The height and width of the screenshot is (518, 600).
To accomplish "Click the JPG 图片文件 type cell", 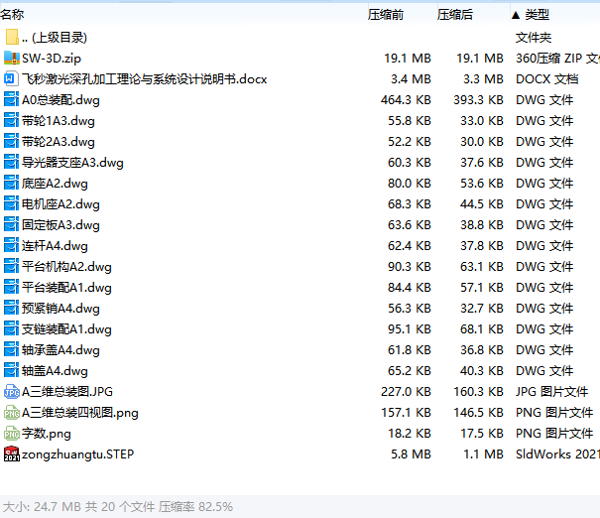I will 551,391.
